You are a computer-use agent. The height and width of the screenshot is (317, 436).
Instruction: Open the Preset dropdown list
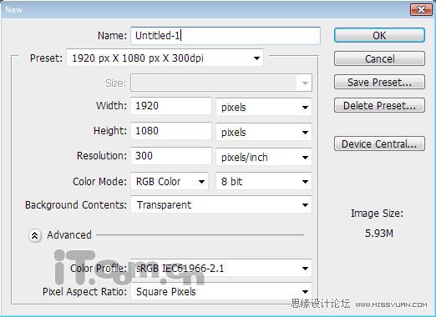pyautogui.click(x=165, y=58)
